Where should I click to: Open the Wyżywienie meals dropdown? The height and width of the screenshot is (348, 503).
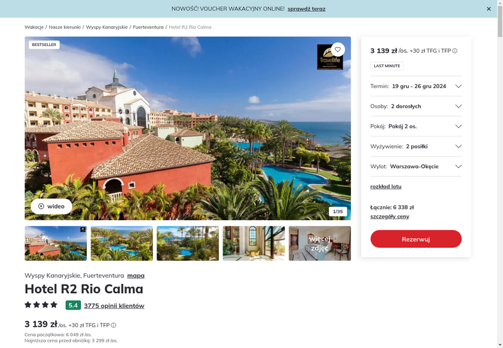[x=416, y=147]
